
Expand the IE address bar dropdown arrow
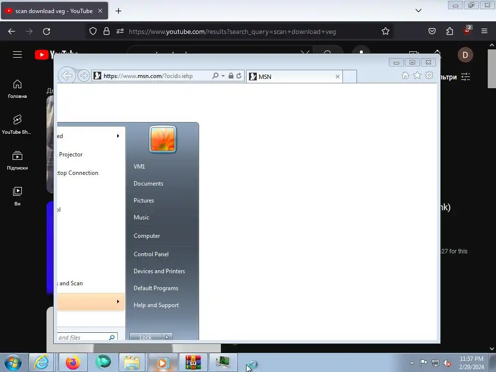[223, 76]
